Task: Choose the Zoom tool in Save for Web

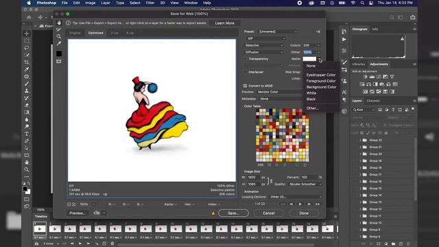Action: click(59, 36)
